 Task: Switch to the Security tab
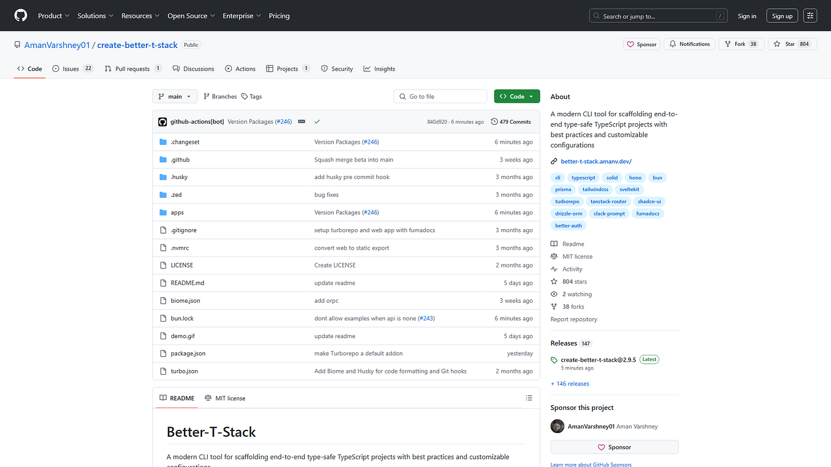pyautogui.click(x=337, y=68)
